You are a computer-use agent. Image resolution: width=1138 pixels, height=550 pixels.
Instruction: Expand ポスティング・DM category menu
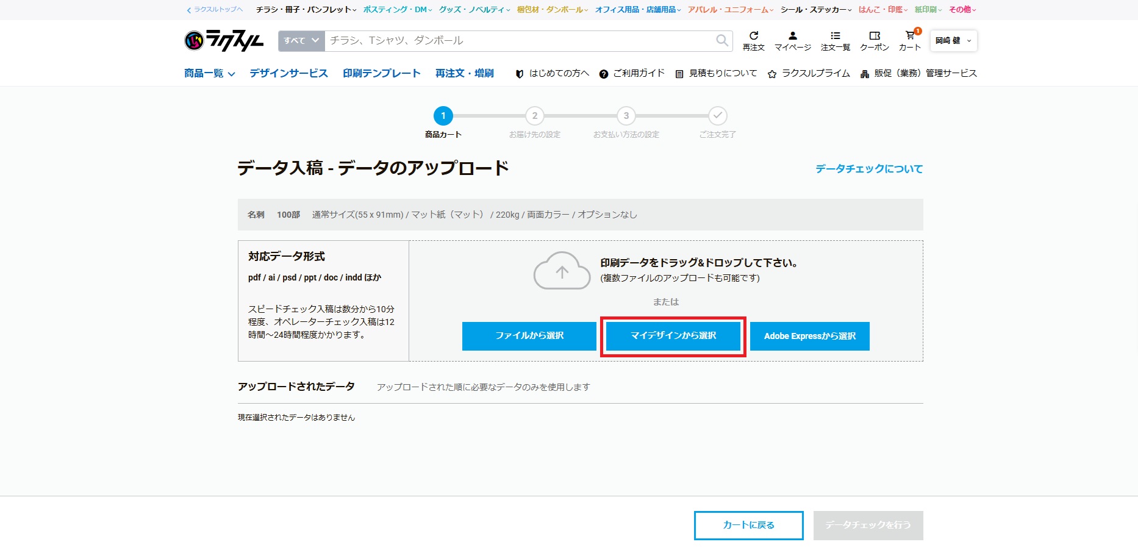click(x=398, y=10)
